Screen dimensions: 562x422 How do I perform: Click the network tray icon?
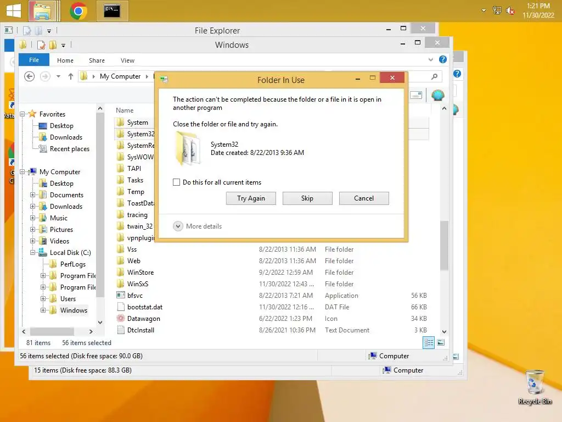point(497,10)
